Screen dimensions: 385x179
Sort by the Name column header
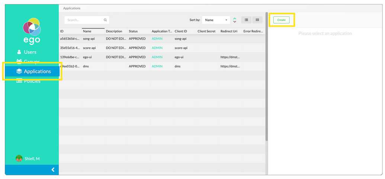pos(87,31)
